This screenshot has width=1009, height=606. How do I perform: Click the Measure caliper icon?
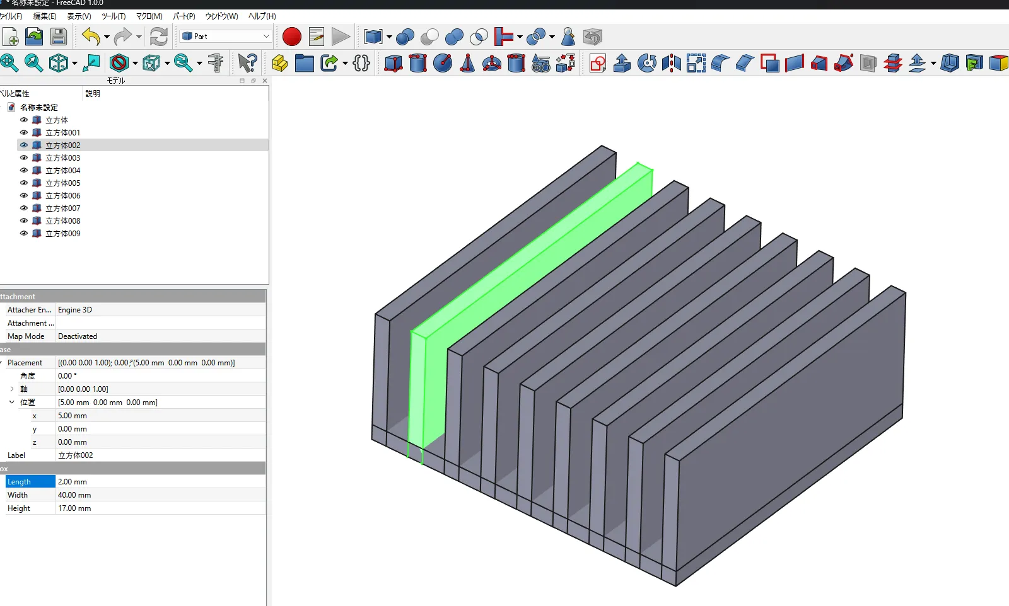point(216,62)
